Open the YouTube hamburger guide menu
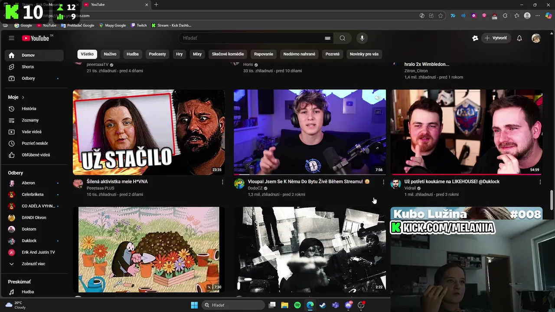Screen dimensions: 555x312 click(x=12, y=38)
